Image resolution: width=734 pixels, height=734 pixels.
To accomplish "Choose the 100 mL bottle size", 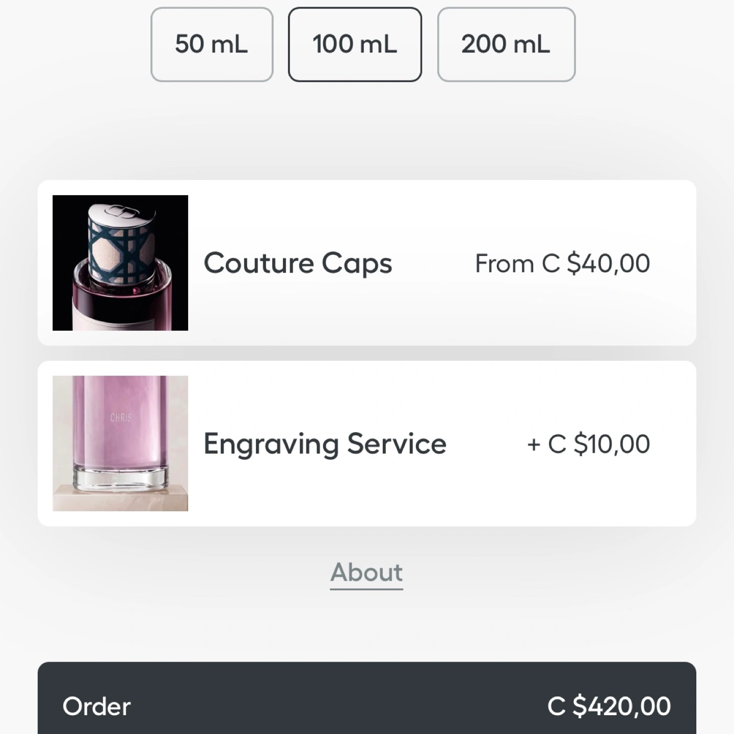I will (355, 44).
